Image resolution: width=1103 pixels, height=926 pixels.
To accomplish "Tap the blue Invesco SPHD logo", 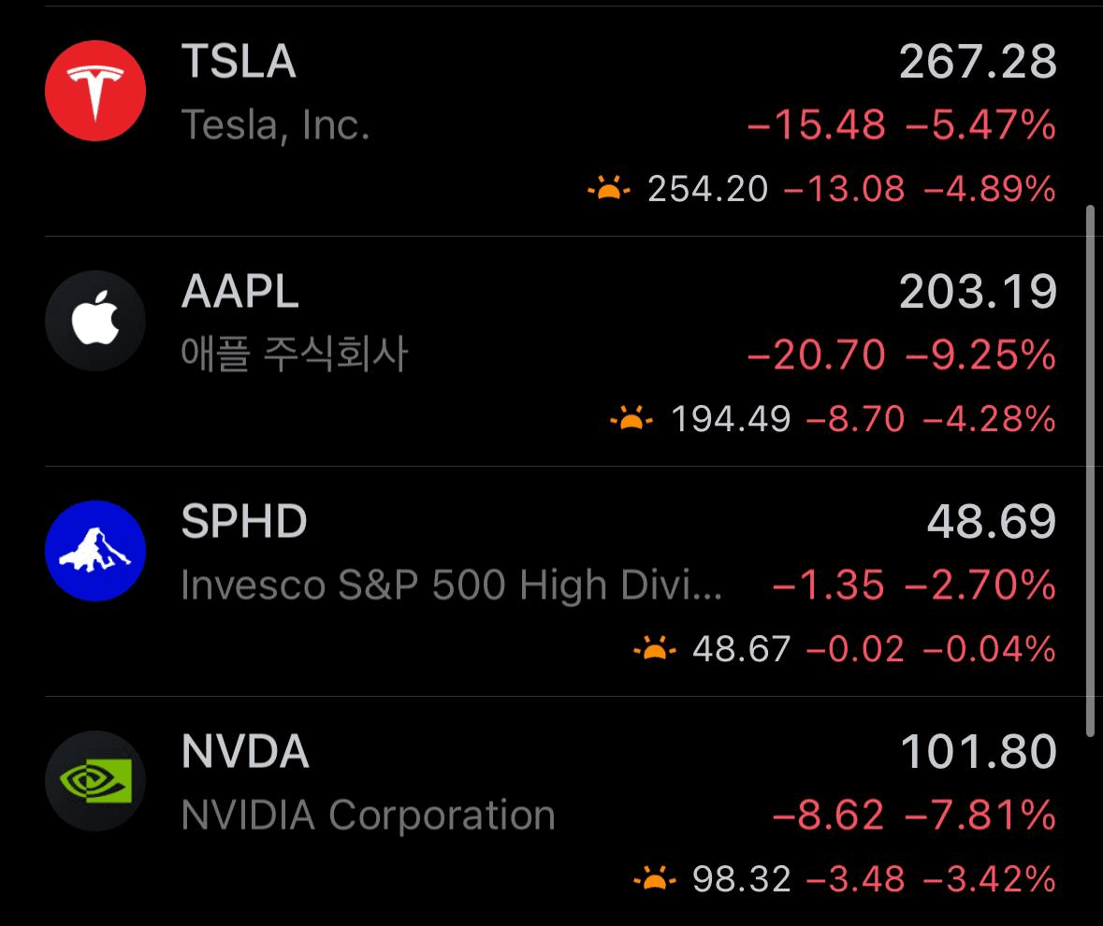I will (95, 551).
